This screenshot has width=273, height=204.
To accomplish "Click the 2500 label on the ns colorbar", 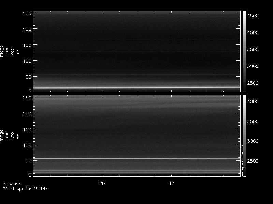I will (253, 83).
